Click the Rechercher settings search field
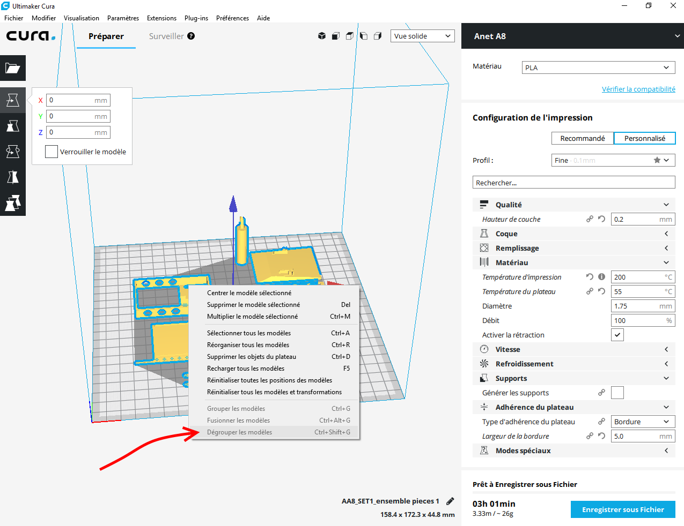The height and width of the screenshot is (526, 684). point(573,183)
